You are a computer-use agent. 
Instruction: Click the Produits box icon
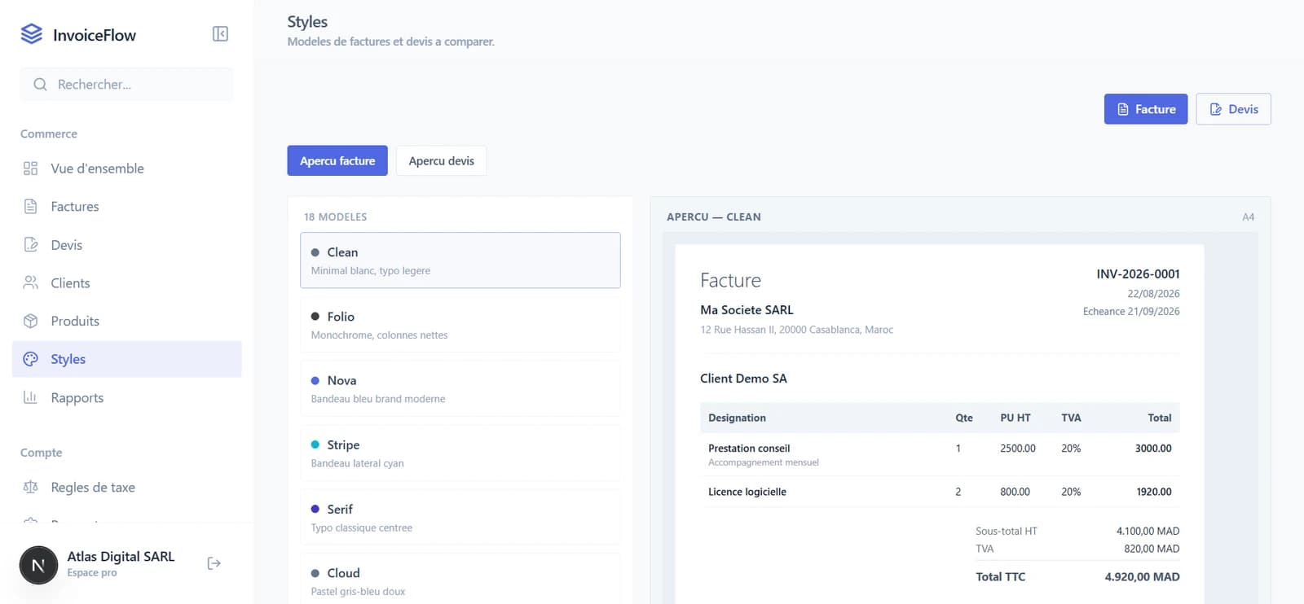pyautogui.click(x=31, y=321)
